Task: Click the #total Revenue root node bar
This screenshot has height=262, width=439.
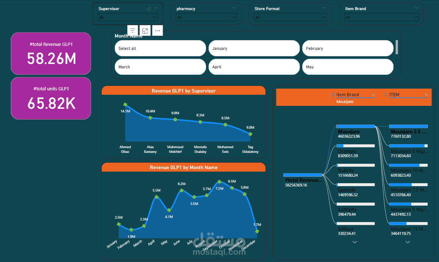Action: click(x=302, y=175)
